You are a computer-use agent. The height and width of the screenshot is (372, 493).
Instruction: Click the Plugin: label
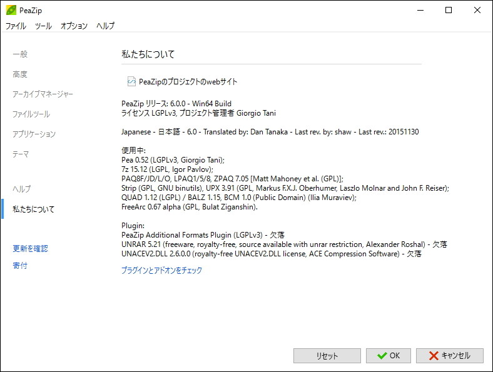(x=133, y=226)
